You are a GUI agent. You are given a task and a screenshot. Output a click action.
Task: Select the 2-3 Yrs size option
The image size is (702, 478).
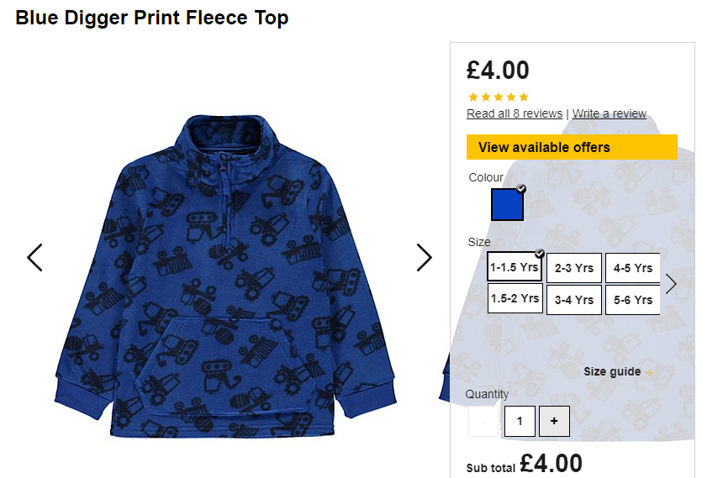tap(574, 268)
